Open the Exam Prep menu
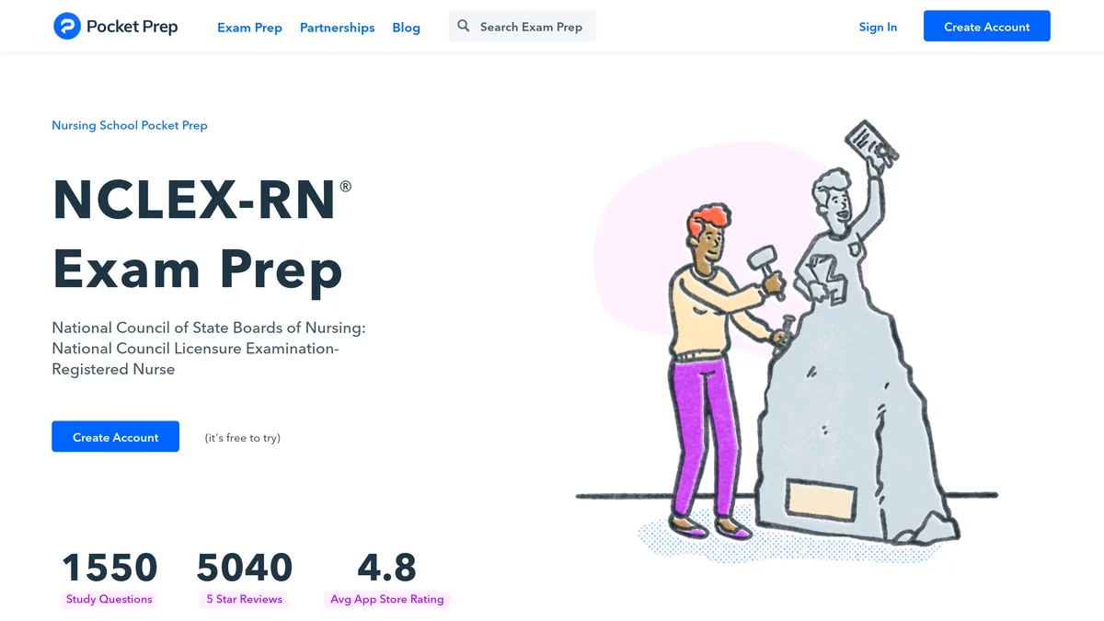 (x=249, y=28)
